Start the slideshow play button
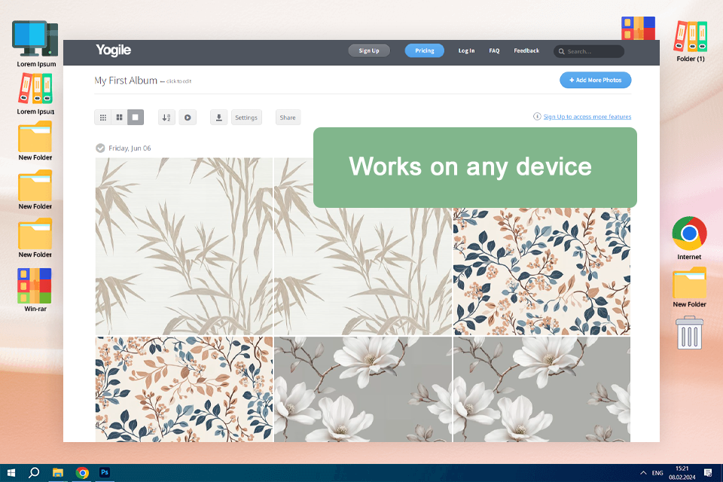 188,117
